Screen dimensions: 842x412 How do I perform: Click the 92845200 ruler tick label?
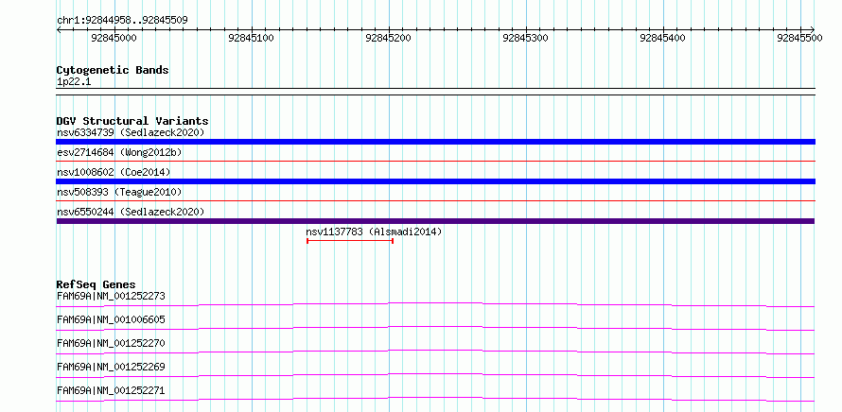[x=388, y=38]
